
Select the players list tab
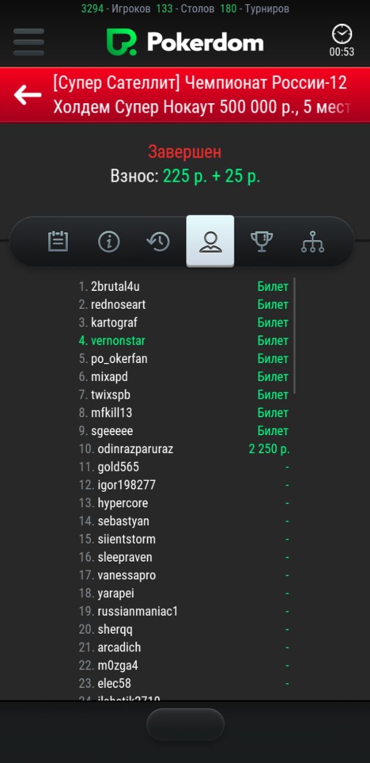click(210, 241)
